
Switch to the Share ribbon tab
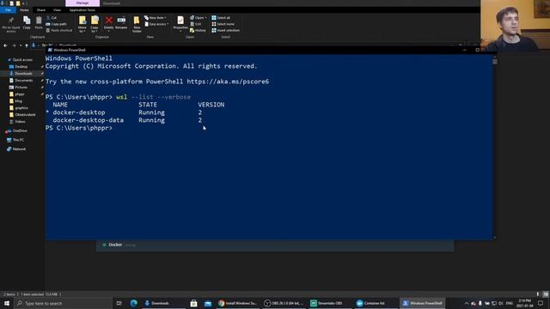pyautogui.click(x=41, y=10)
